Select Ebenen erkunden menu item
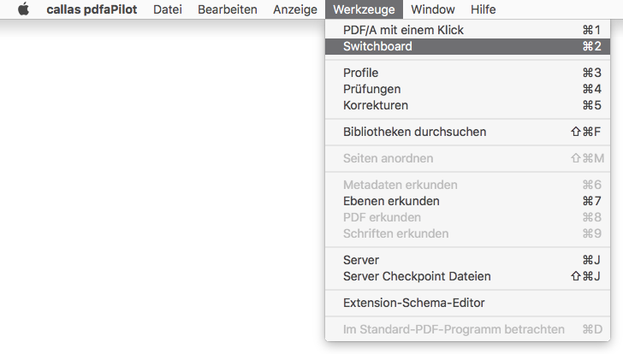The height and width of the screenshot is (354, 623). [467, 201]
